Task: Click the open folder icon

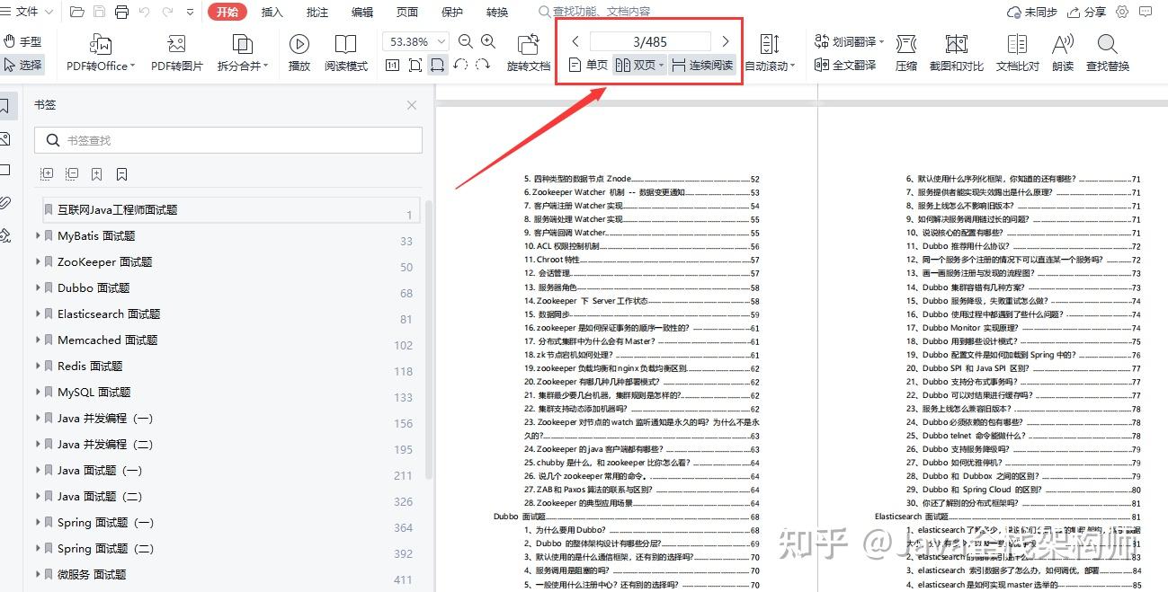Action: [76, 12]
